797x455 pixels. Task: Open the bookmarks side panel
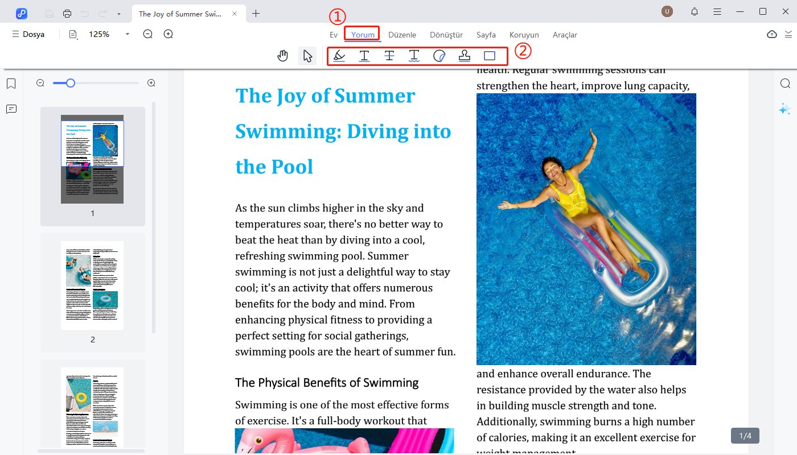point(11,84)
